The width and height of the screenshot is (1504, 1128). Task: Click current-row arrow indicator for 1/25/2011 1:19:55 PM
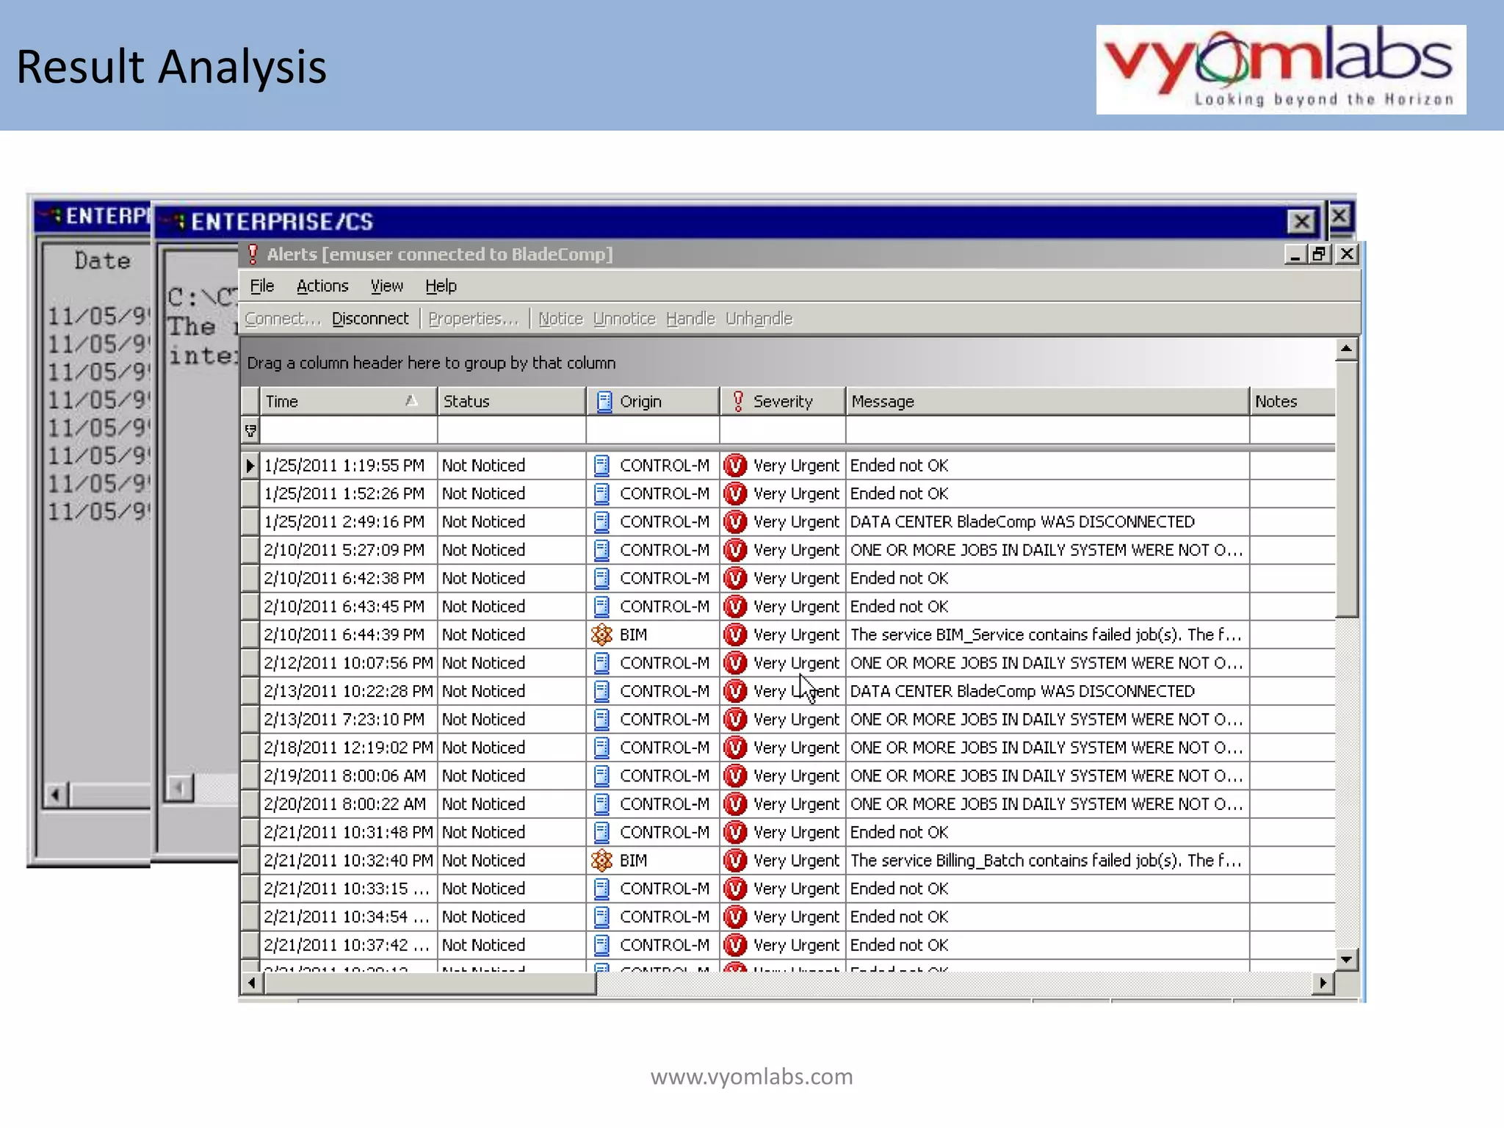point(250,466)
